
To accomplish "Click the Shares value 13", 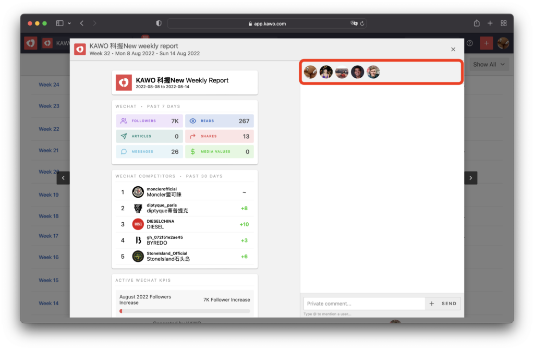I will coord(246,136).
